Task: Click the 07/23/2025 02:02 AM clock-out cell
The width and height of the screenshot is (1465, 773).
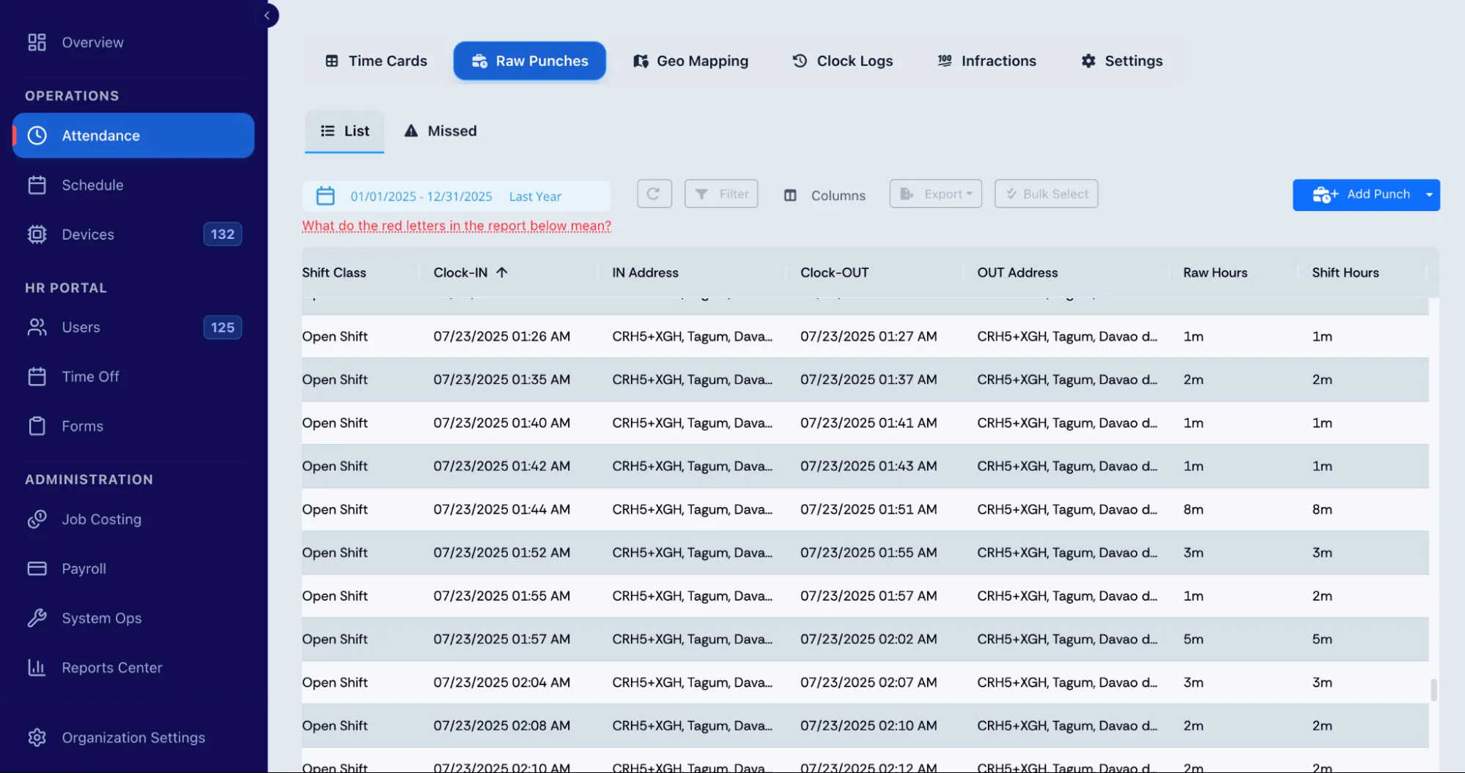Action: (x=868, y=639)
